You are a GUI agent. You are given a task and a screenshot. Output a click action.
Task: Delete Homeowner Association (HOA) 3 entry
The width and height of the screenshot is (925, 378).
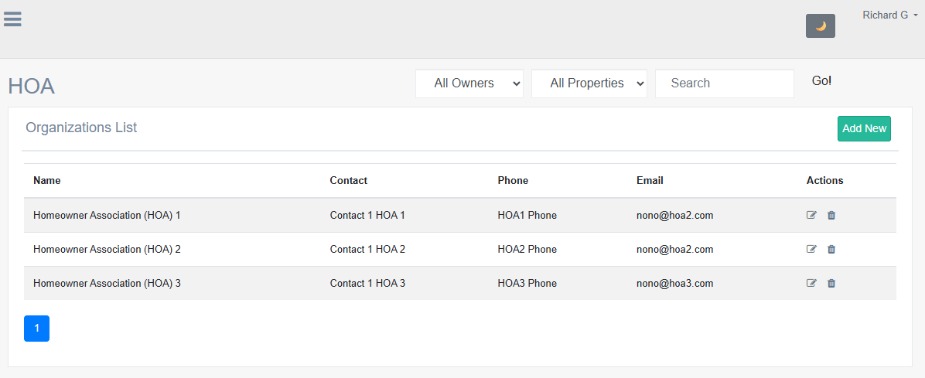pyautogui.click(x=831, y=284)
